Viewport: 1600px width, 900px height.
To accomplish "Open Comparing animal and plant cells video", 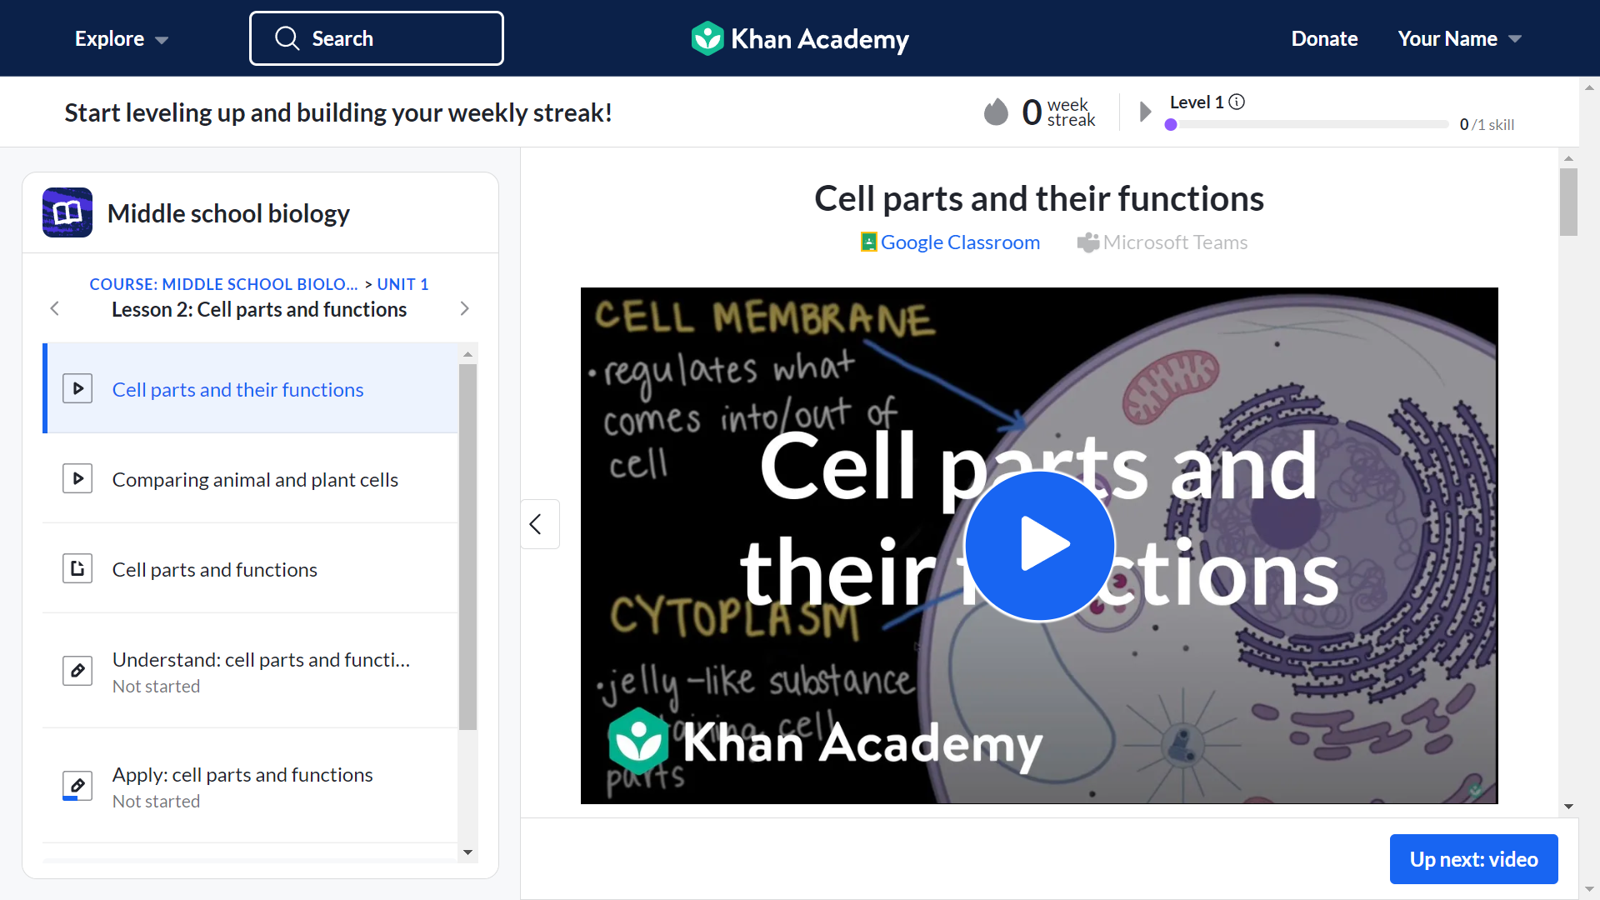I will tap(251, 479).
